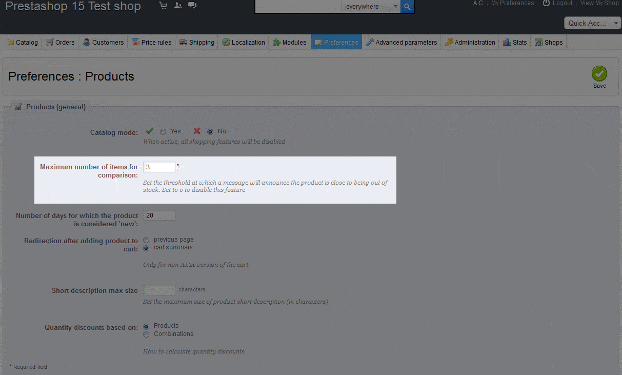Enable Catalog mode with Yes radio
This screenshot has height=375, width=622.
pyautogui.click(x=163, y=132)
